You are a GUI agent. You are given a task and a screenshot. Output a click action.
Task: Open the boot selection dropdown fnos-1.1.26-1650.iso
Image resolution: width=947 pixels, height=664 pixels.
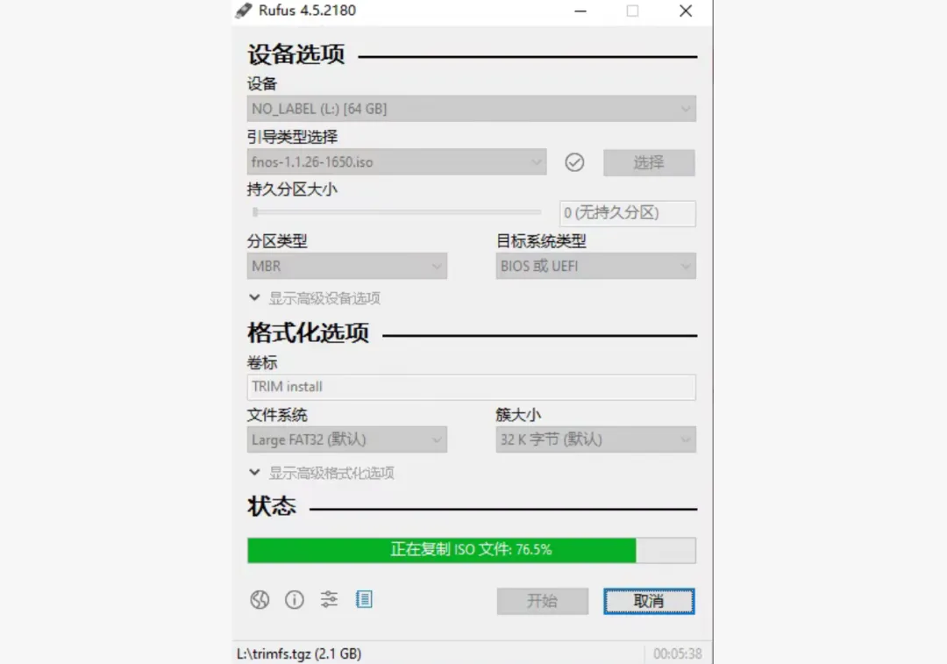pyautogui.click(x=397, y=162)
